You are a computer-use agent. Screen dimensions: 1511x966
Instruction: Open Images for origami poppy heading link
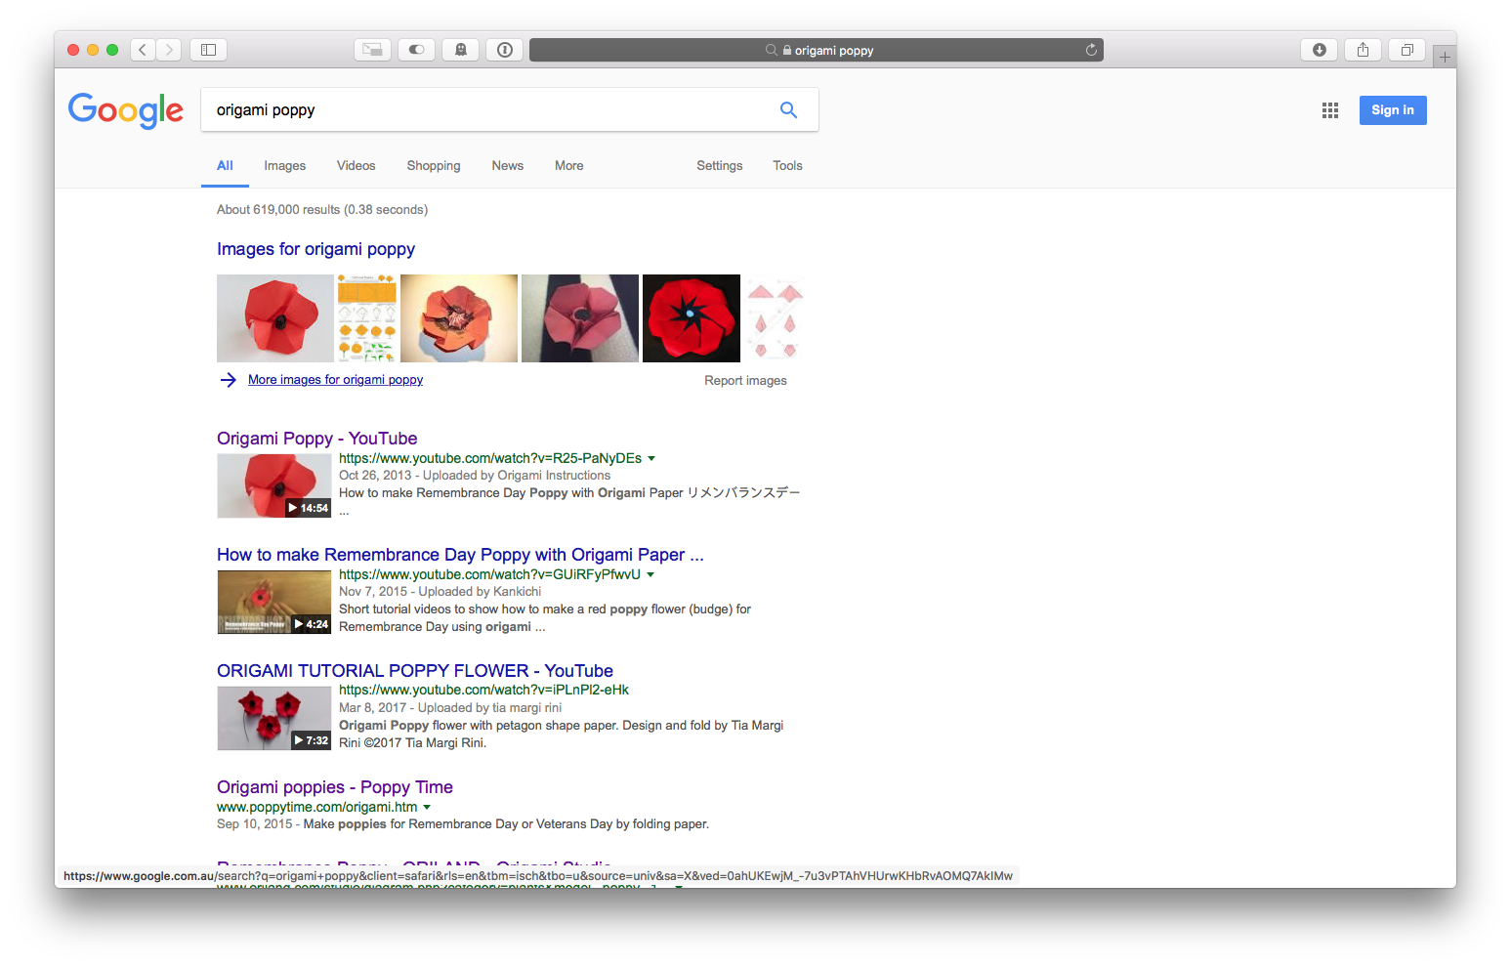pos(315,249)
